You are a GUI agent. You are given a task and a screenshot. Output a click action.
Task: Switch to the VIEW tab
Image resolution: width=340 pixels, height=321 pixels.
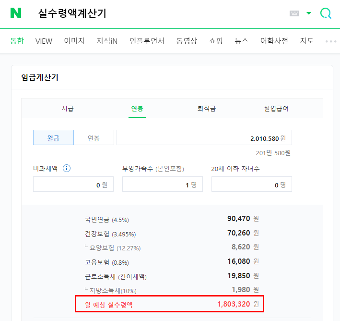[x=44, y=41]
